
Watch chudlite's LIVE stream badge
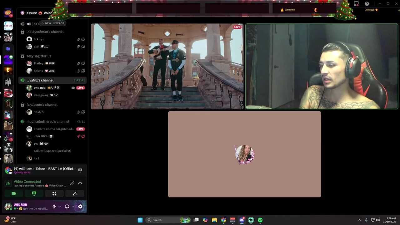pyautogui.click(x=81, y=129)
